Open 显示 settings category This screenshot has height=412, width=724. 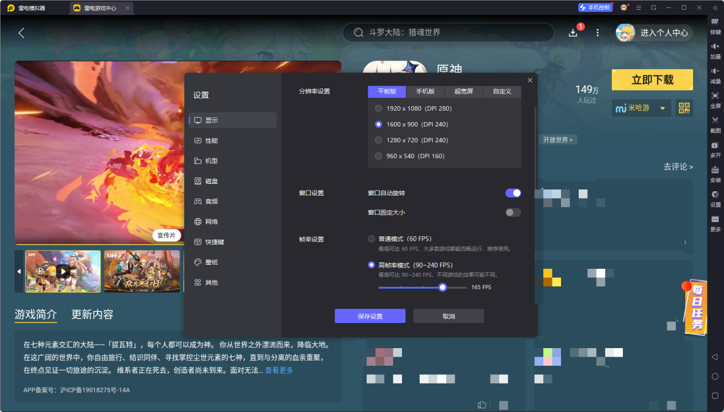(233, 120)
